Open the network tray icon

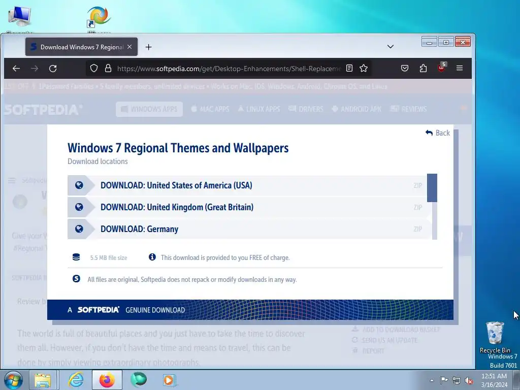(x=457, y=380)
